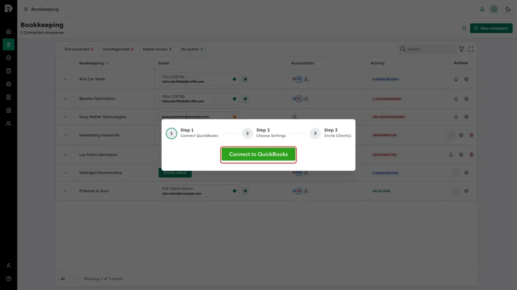Viewport: 517px width, 290px height.
Task: Open settings gear for Beneke Fabricators
Action: [x=466, y=99]
